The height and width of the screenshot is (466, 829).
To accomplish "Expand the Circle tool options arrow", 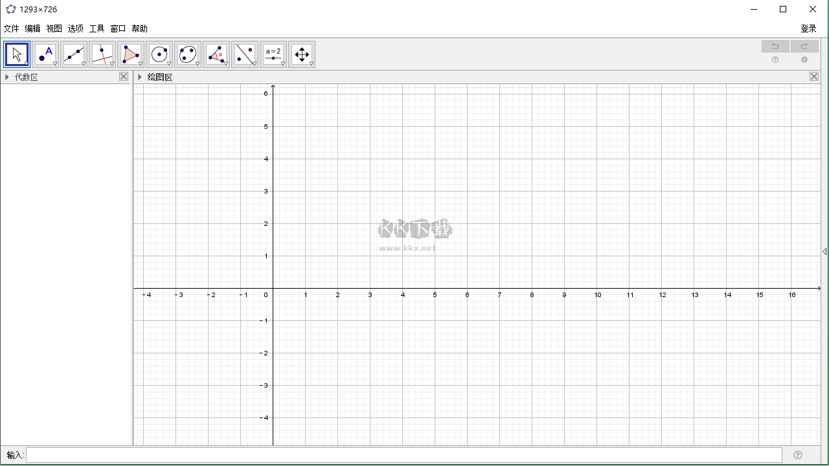I will 168,64.
